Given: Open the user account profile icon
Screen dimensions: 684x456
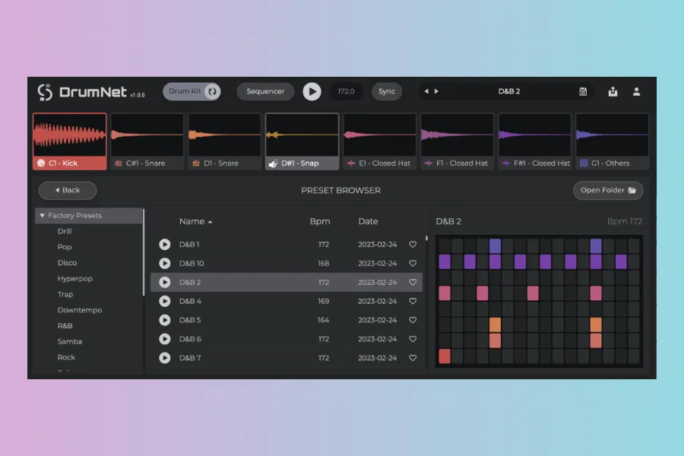Looking at the screenshot, I should [x=637, y=91].
